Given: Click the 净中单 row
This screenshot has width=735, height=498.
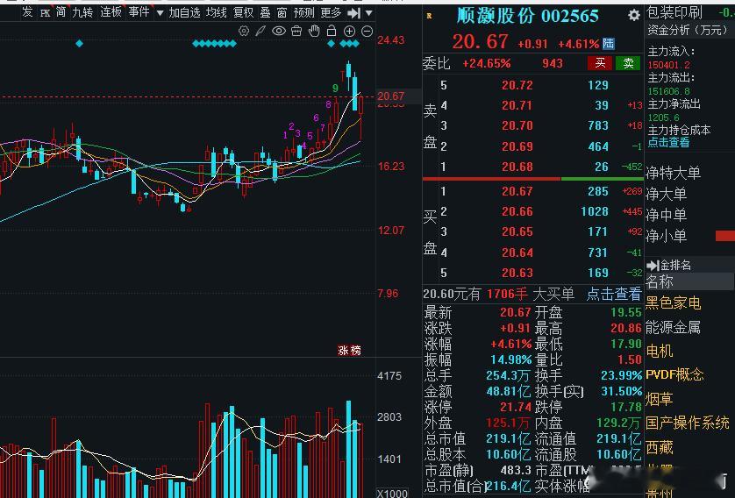Looking at the screenshot, I should pos(666,215).
